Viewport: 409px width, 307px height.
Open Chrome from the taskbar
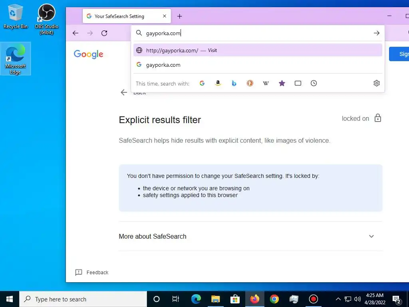(x=274, y=299)
